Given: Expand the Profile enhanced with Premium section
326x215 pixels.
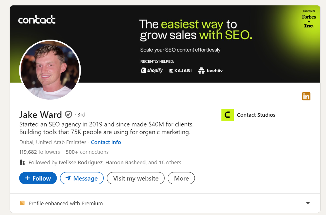Looking at the screenshot, I should pyautogui.click(x=308, y=203).
